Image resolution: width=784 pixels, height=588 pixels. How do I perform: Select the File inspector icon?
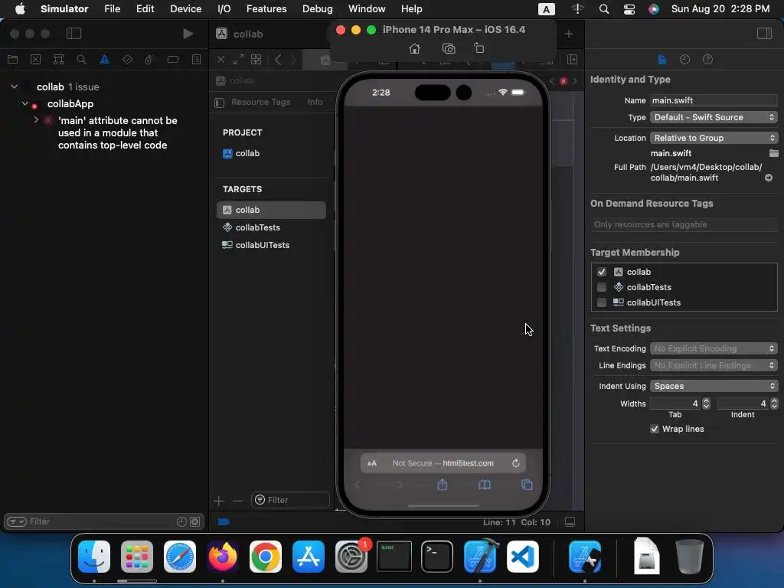tap(662, 60)
